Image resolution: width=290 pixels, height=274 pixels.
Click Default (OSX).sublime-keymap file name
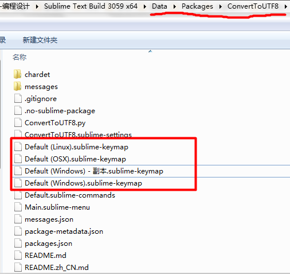[x=75, y=159]
